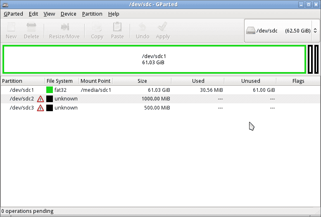Click the 61.00 GiB unused cell
Image resolution: width=321 pixels, height=217 pixels.
click(264, 90)
